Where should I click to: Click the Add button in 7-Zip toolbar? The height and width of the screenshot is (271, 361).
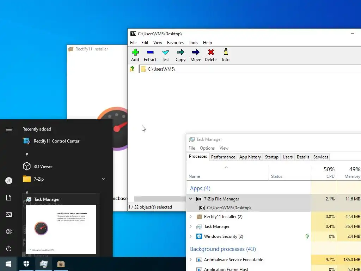pyautogui.click(x=135, y=55)
